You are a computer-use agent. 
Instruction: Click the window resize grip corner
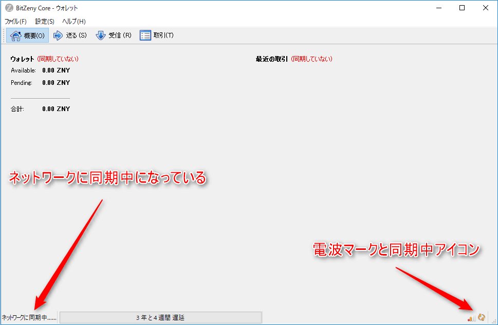pyautogui.click(x=494, y=321)
